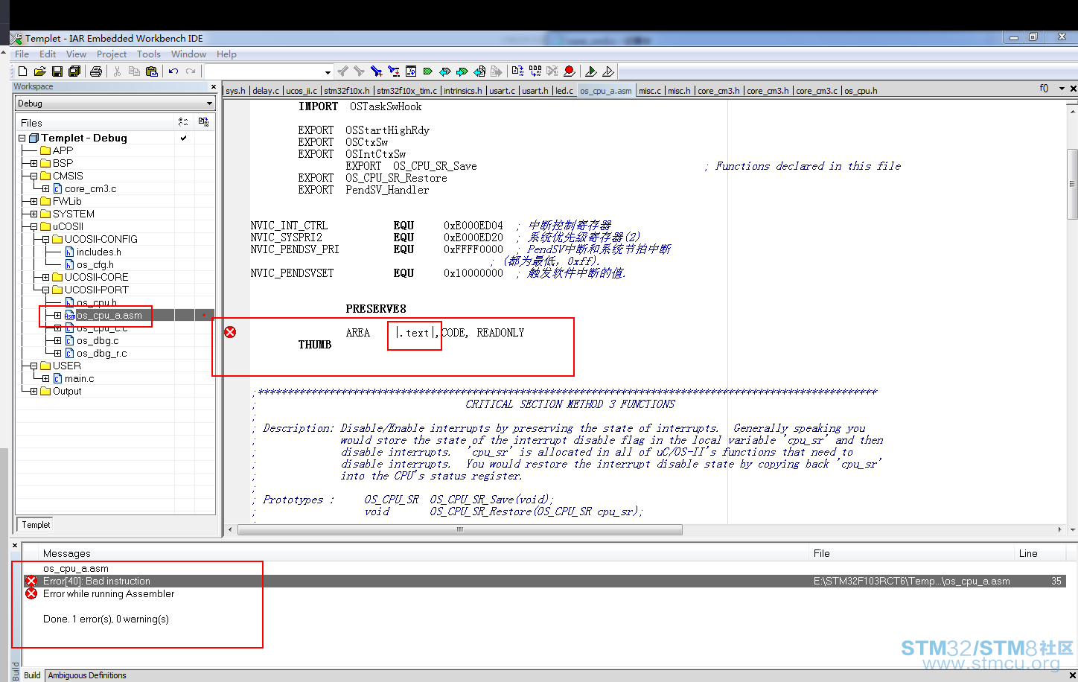Save the current file using the Save icon
Screen dimensions: 1078x682
tap(57, 71)
